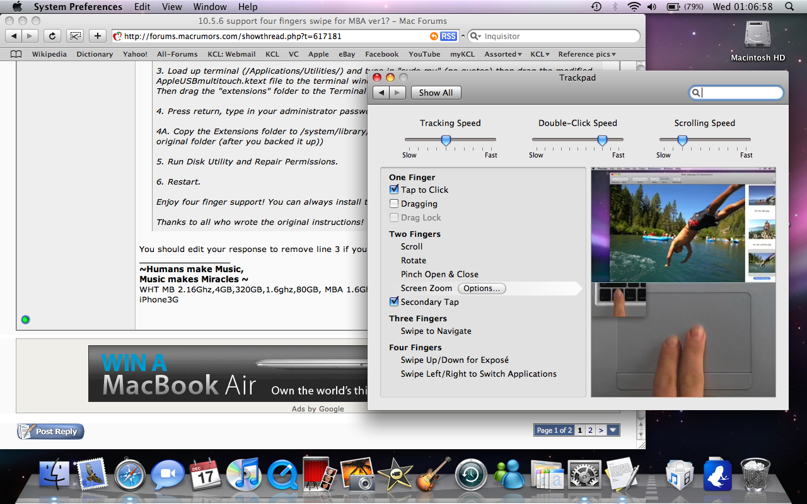
Task: Open QuickTime Player in Dock
Action: [281, 475]
